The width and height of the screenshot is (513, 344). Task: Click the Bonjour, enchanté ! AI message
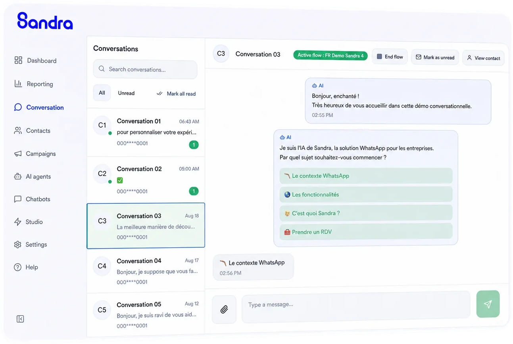point(398,101)
